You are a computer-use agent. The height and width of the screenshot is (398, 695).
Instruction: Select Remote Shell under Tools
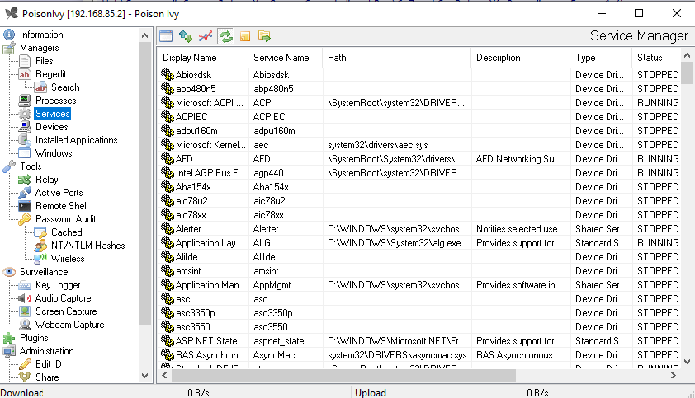(x=61, y=206)
